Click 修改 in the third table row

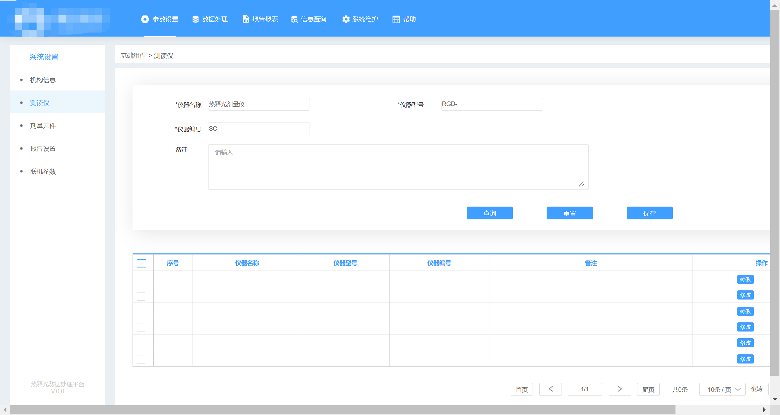tap(745, 311)
